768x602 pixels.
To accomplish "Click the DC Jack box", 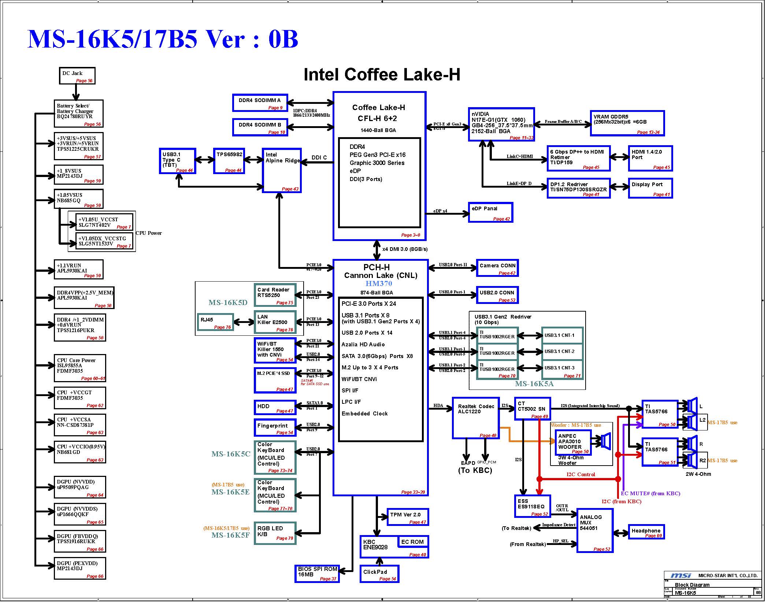I will pos(77,76).
